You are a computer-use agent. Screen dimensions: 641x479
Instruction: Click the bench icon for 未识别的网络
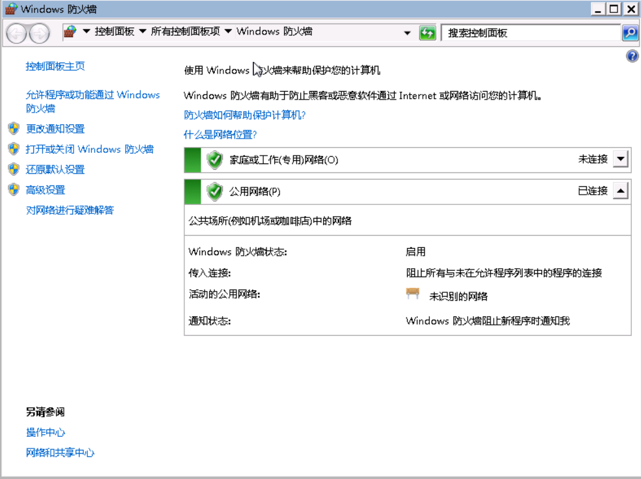(x=413, y=294)
